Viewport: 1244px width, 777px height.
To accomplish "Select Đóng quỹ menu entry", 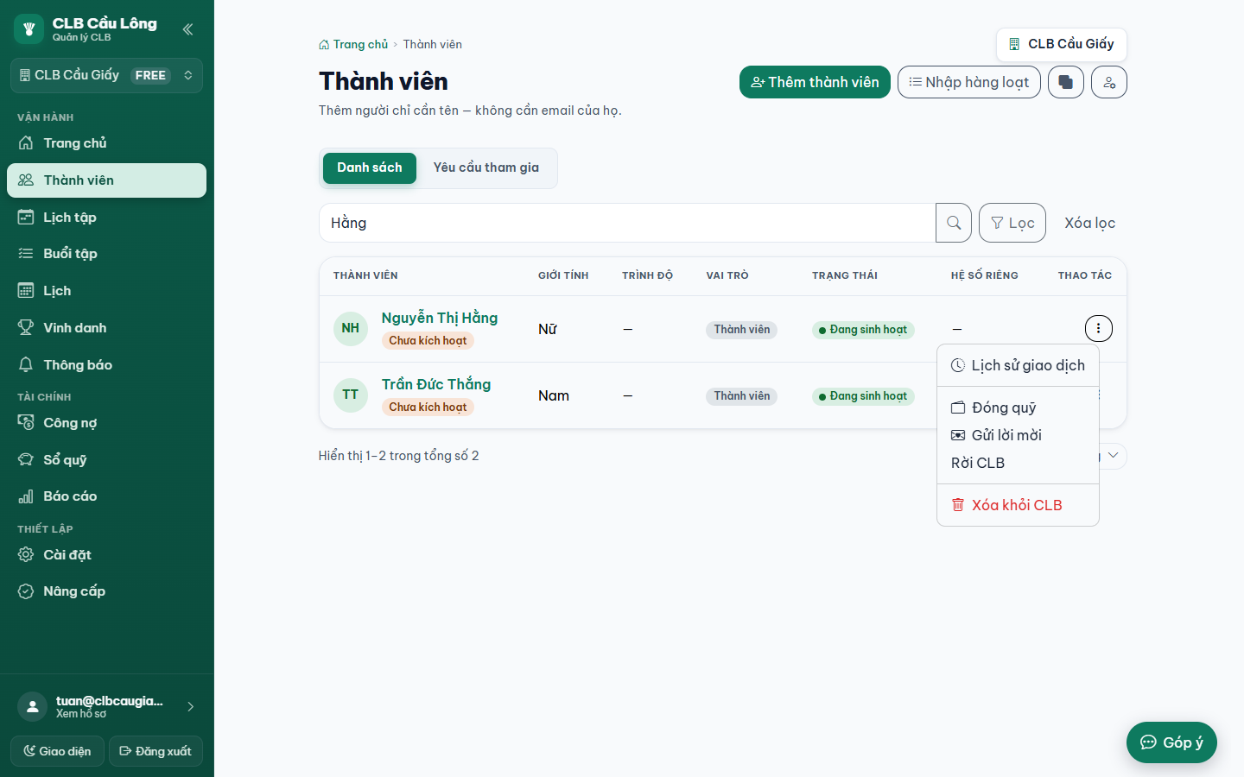I will point(1018,407).
